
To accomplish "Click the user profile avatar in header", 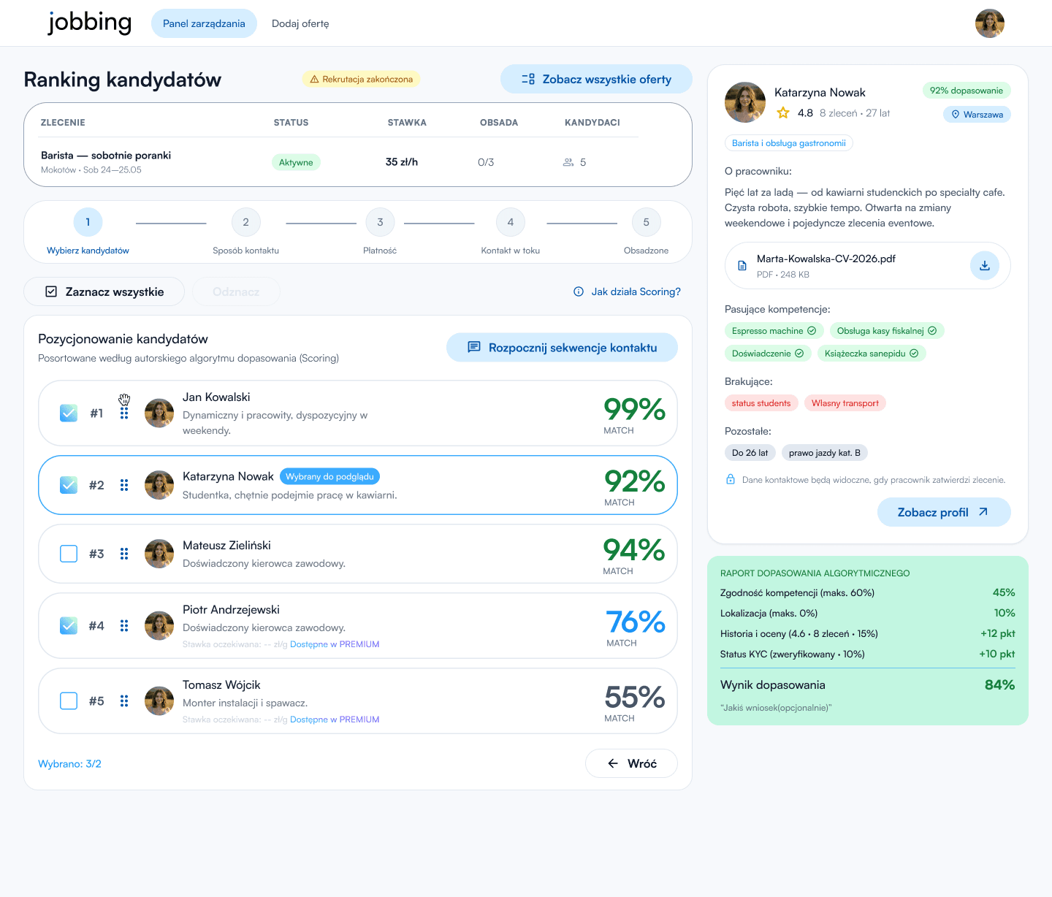I will [x=990, y=23].
